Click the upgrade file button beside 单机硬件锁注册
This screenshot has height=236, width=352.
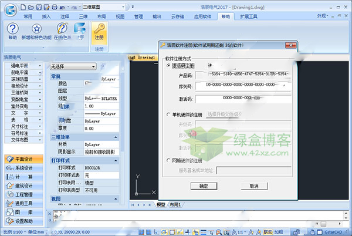pos(224,114)
